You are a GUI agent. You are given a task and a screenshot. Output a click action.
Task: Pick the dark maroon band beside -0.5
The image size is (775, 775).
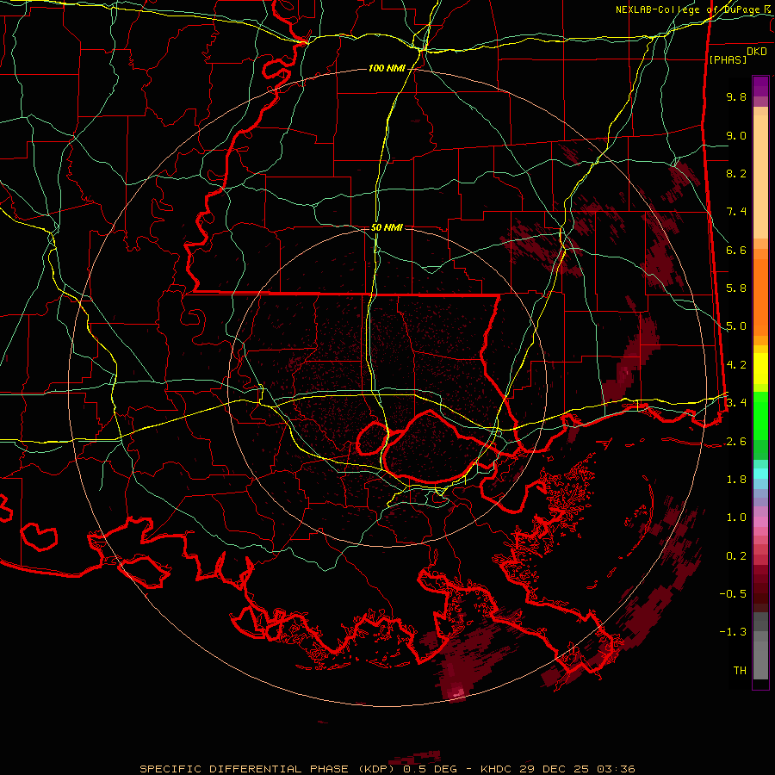(760, 593)
